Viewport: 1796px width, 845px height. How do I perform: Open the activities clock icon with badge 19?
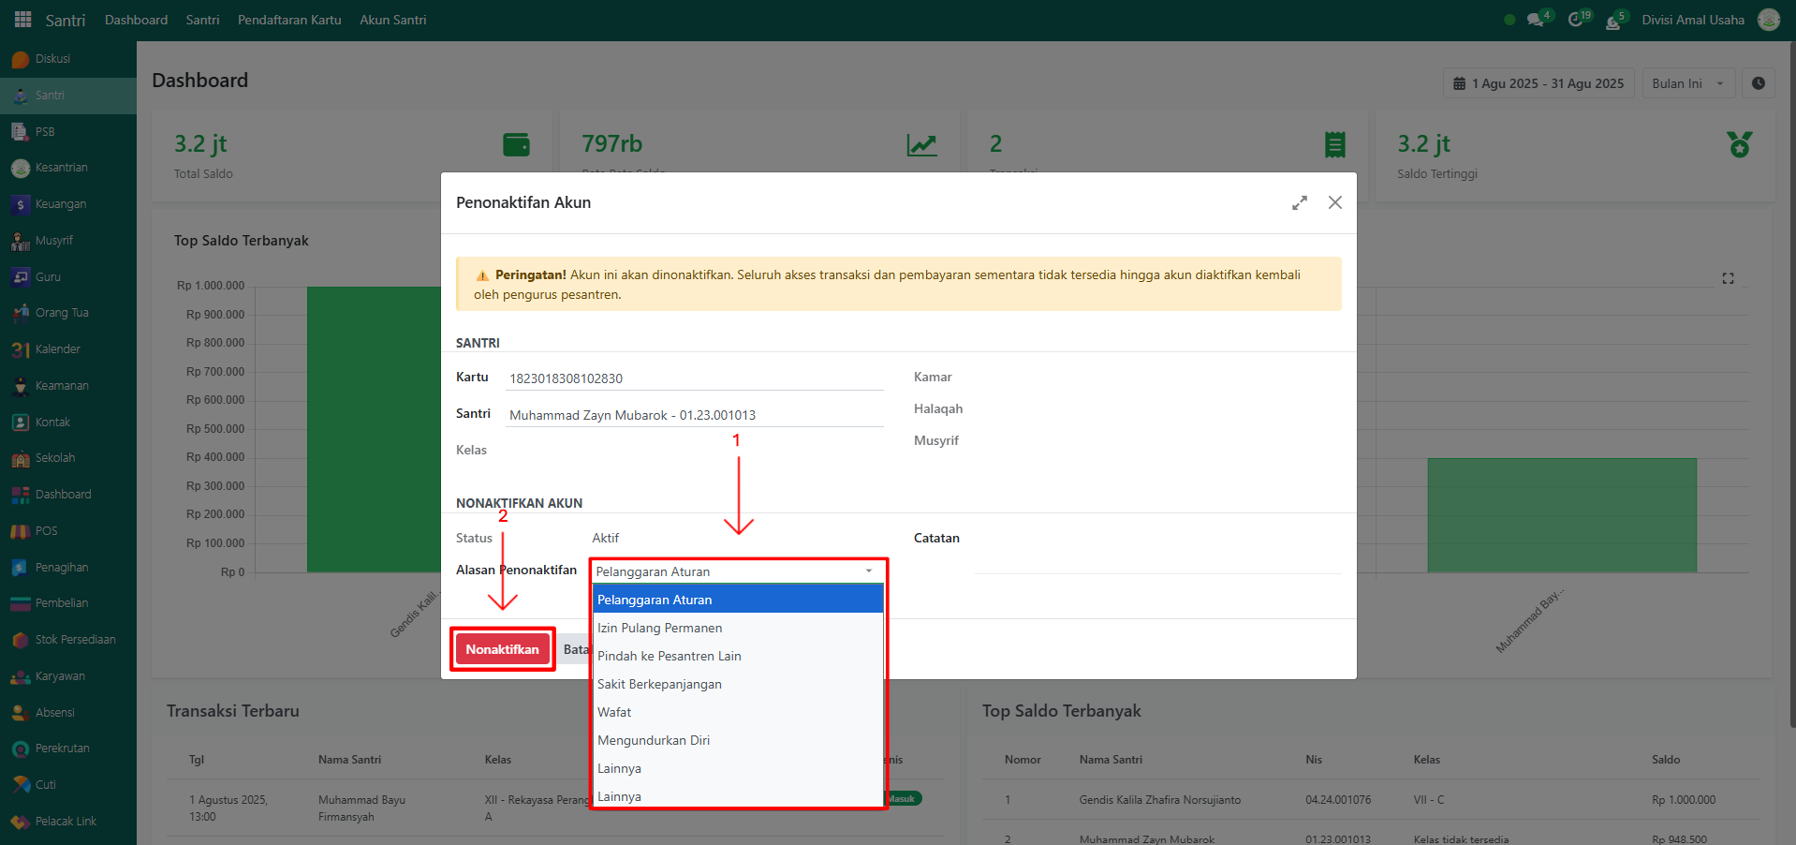pyautogui.click(x=1575, y=20)
